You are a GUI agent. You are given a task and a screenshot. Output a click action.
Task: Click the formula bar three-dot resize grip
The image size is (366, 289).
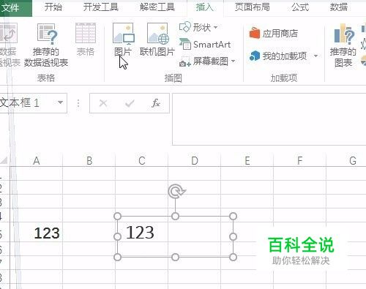click(78, 103)
